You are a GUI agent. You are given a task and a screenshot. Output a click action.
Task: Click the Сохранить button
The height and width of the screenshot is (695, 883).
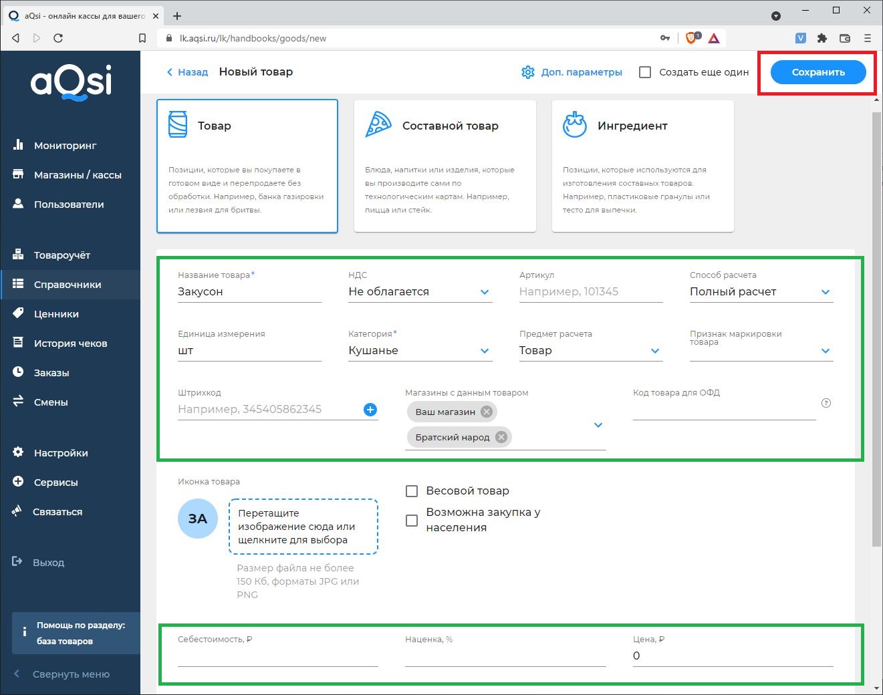click(x=818, y=72)
